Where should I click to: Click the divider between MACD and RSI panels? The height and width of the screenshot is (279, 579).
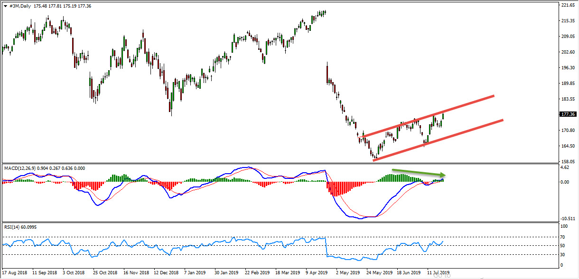[x=285, y=222]
